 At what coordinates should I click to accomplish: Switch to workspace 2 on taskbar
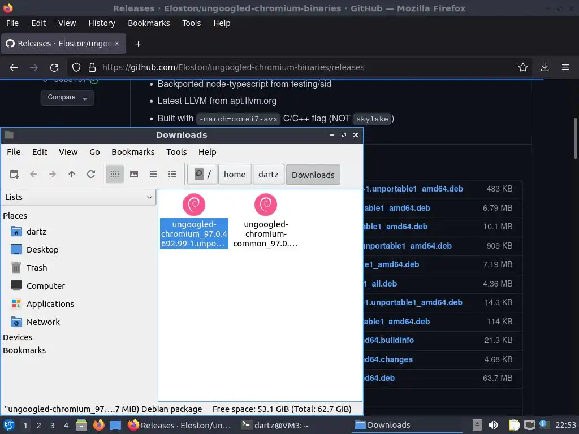[39, 426]
